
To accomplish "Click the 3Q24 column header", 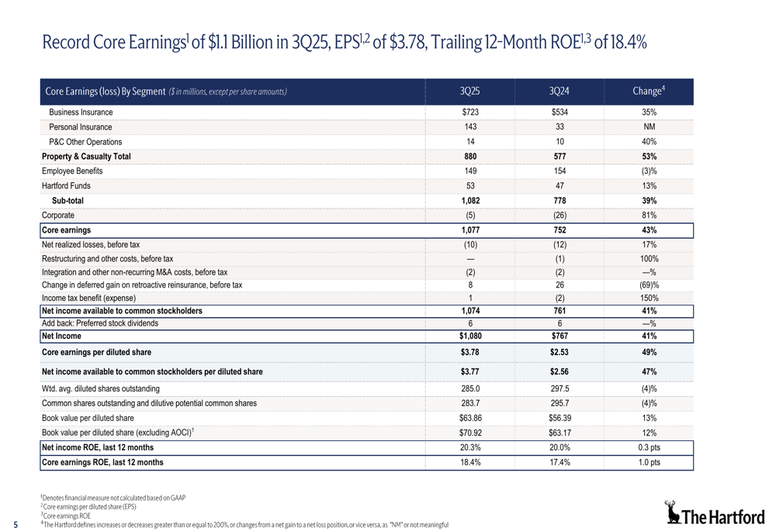I will tap(559, 91).
